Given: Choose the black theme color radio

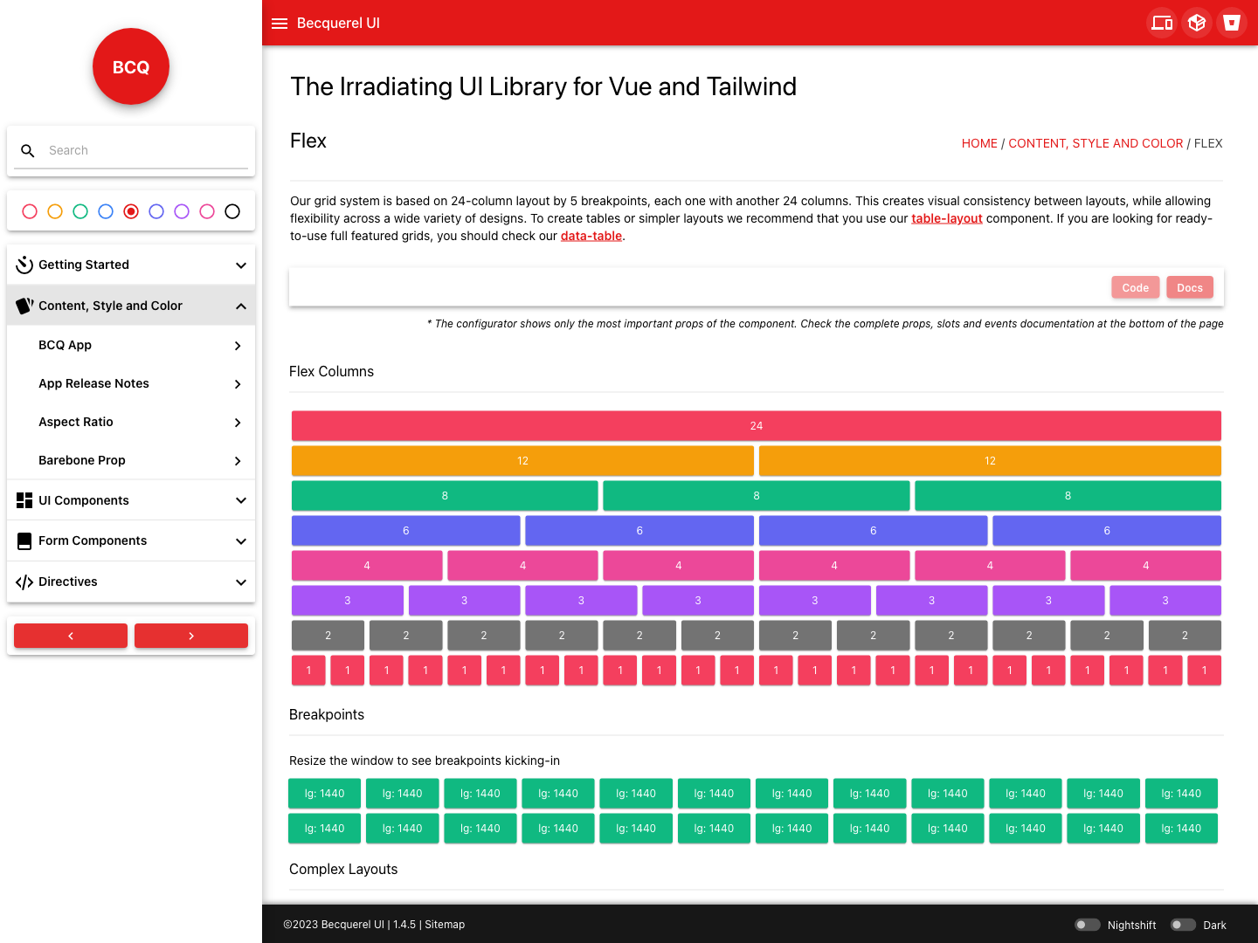Looking at the screenshot, I should click(x=232, y=211).
